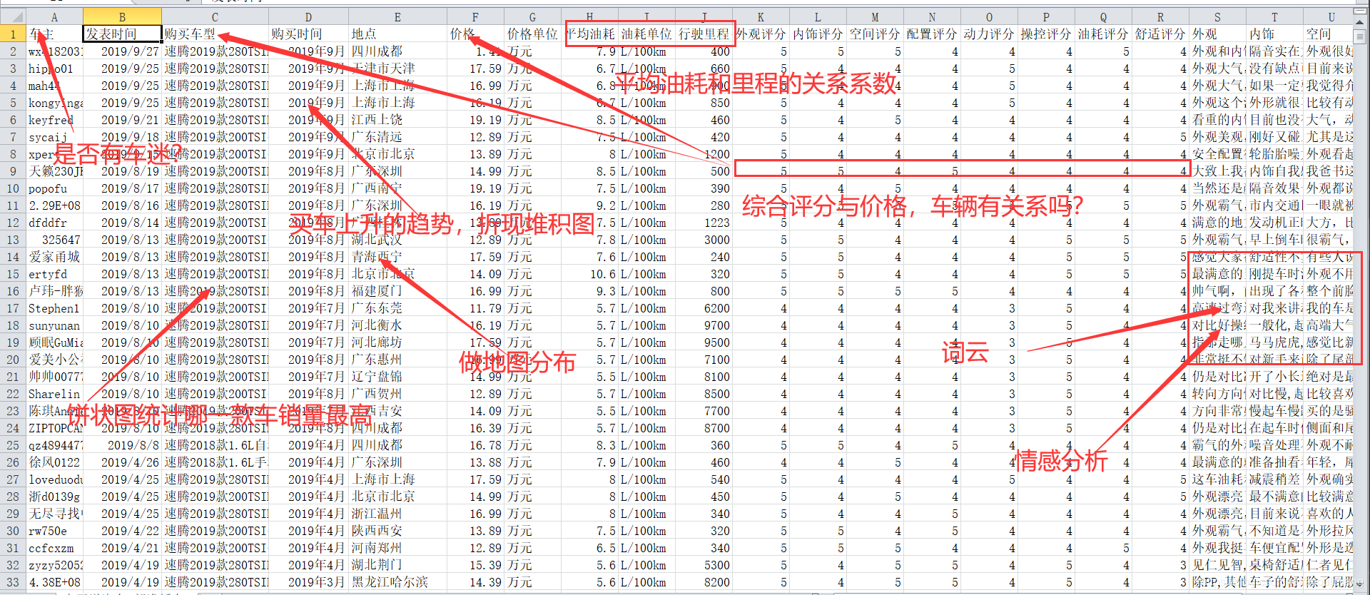Click the 舒适评分 header cell
This screenshot has height=595, width=1370.
pyautogui.click(x=1160, y=34)
